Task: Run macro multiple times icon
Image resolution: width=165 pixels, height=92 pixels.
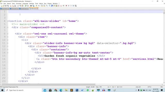Action: [73, 6]
